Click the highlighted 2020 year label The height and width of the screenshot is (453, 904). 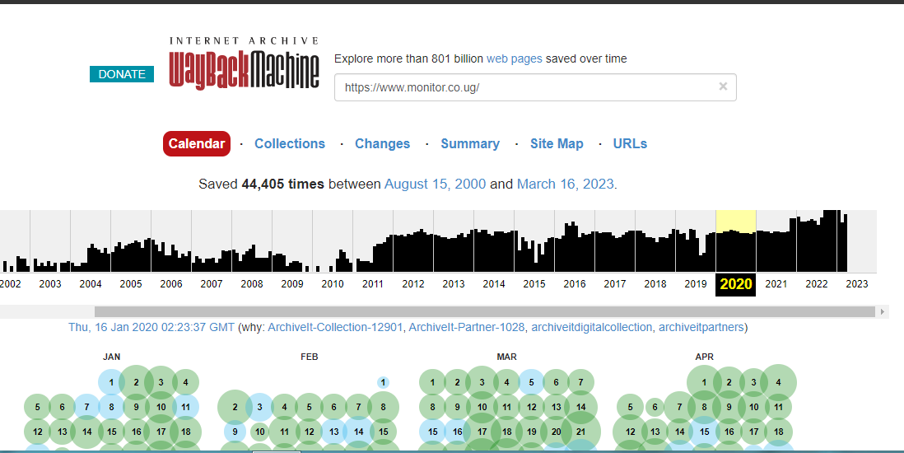(736, 284)
